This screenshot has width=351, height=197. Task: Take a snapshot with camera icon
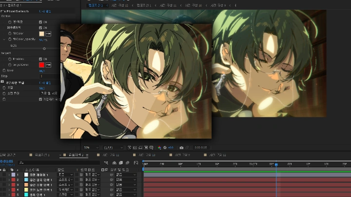click(x=181, y=147)
